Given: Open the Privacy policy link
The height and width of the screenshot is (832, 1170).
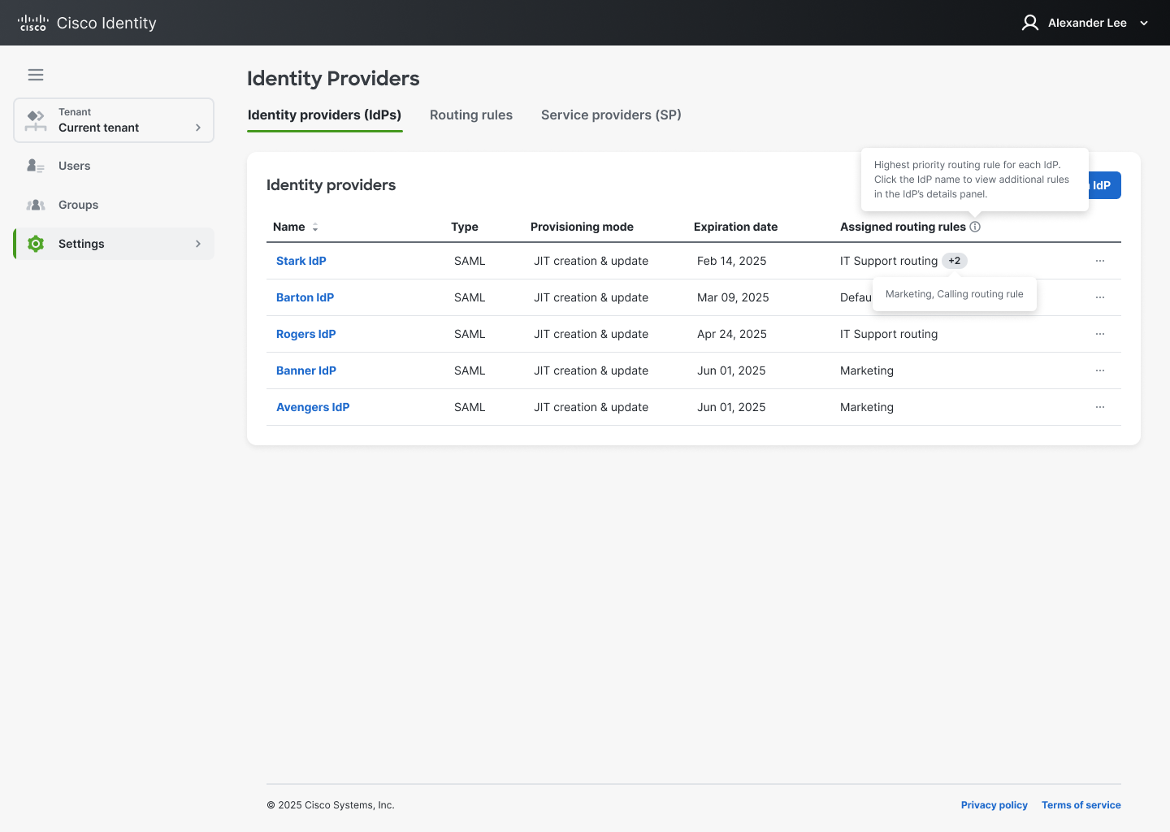Looking at the screenshot, I should pyautogui.click(x=994, y=805).
